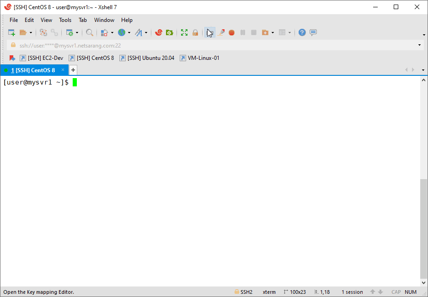The height and width of the screenshot is (297, 428).
Task: Launch Xftp green folder icon
Action: click(170, 33)
